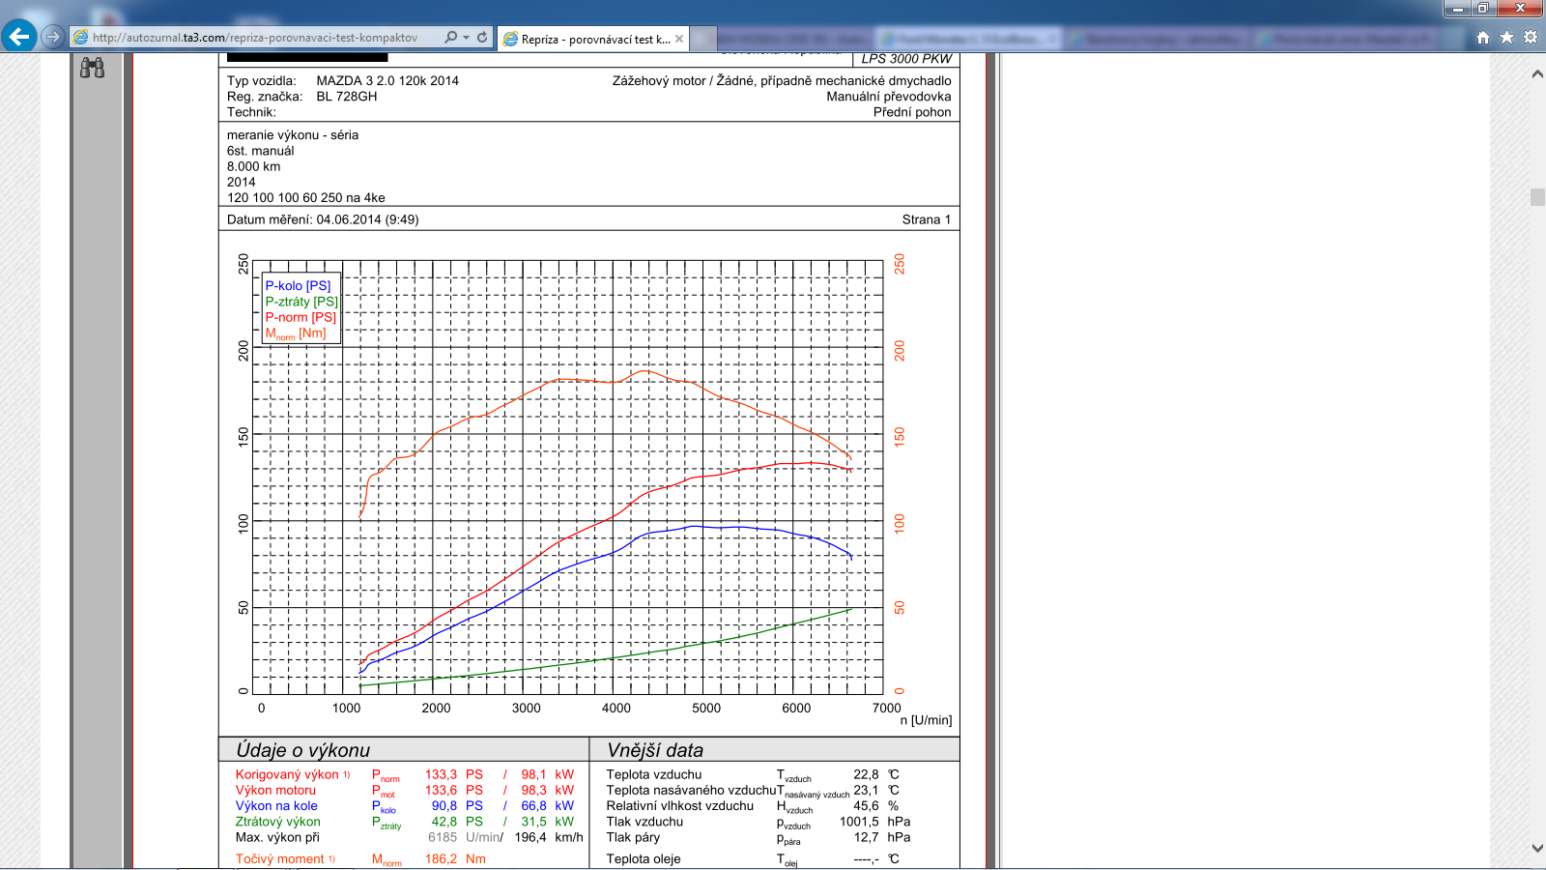
Task: Expand the address bar dropdown arrow
Action: (x=466, y=38)
